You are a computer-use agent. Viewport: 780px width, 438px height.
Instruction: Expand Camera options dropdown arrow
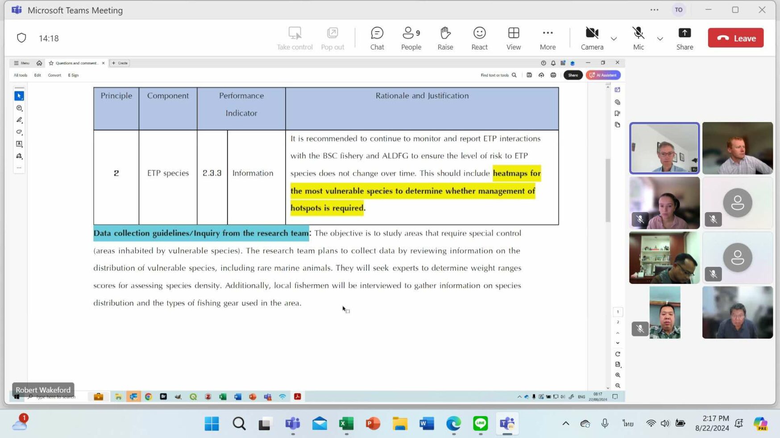click(x=614, y=39)
